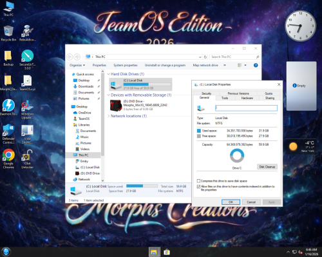
Task: Collapse the Hard Disk Drives group
Action: (108, 74)
